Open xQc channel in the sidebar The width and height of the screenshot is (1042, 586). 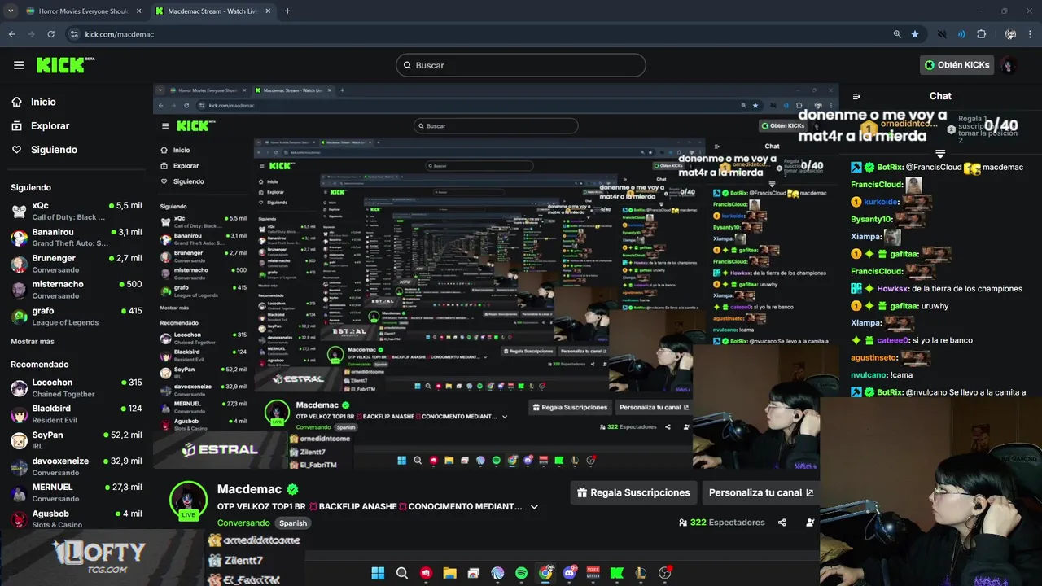[76, 212]
